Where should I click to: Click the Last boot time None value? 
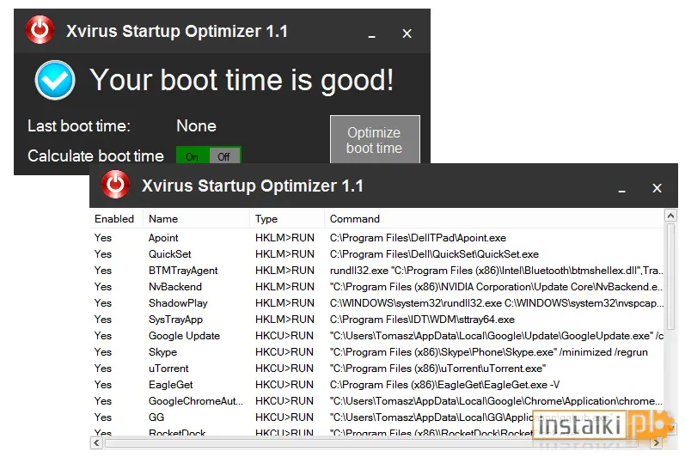(x=196, y=126)
